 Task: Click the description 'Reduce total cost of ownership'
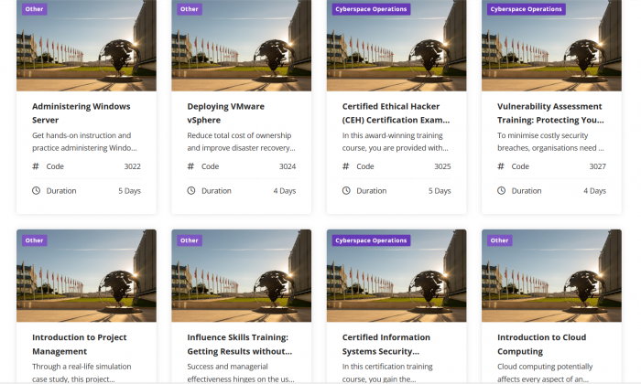point(241,142)
